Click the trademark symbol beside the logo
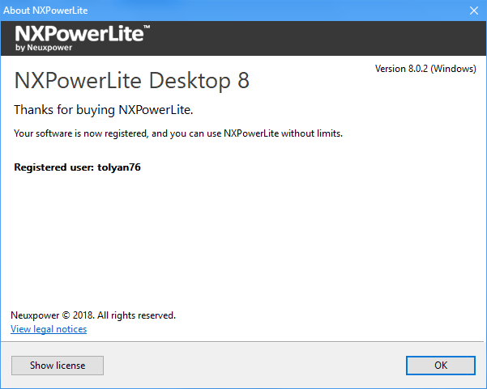This screenshot has height=389, width=487. tap(147, 28)
